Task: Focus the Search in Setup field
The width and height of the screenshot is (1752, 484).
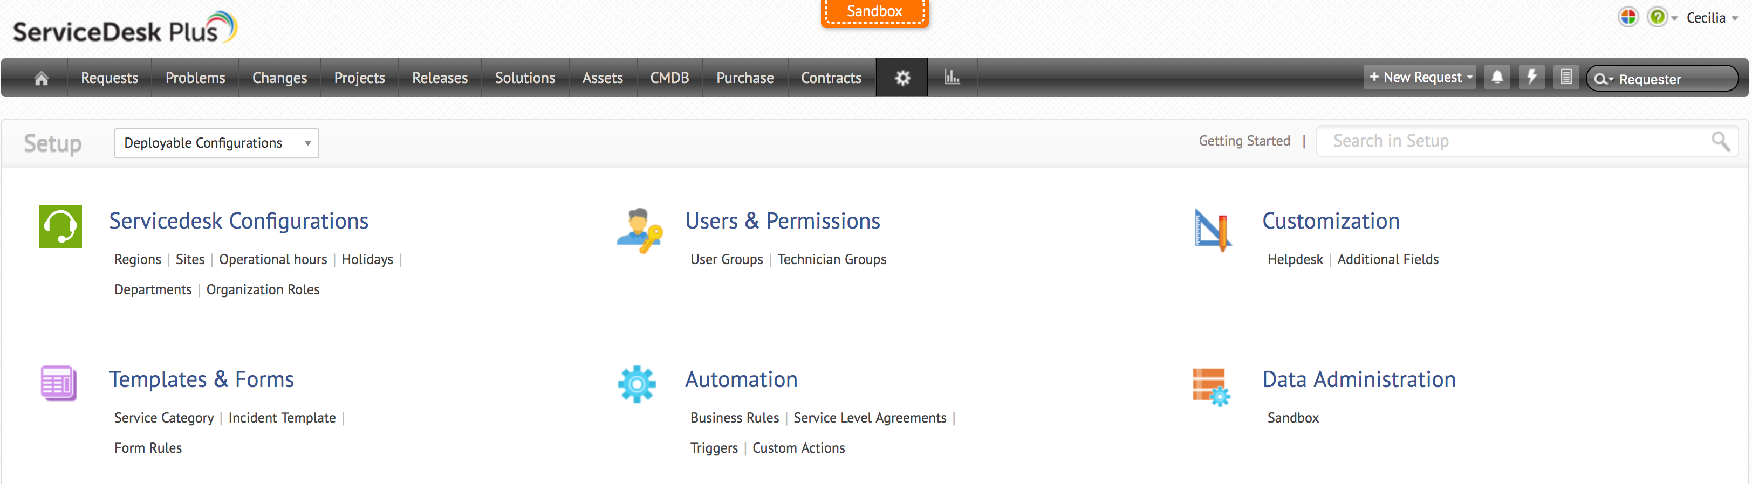Action: coord(1527,141)
